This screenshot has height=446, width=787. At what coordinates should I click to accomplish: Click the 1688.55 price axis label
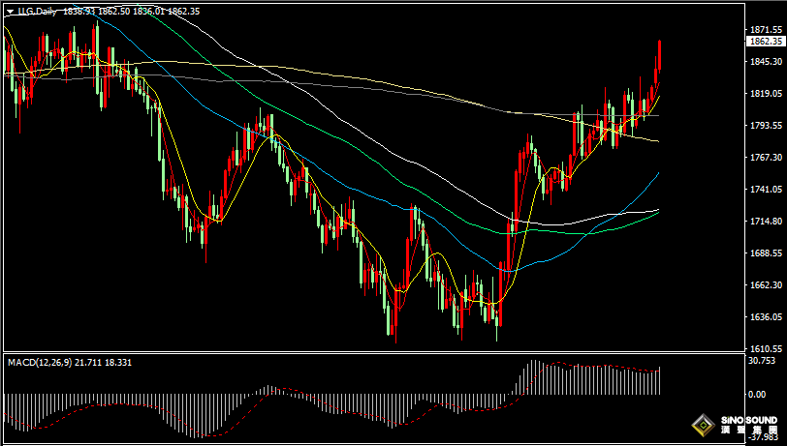click(x=766, y=253)
